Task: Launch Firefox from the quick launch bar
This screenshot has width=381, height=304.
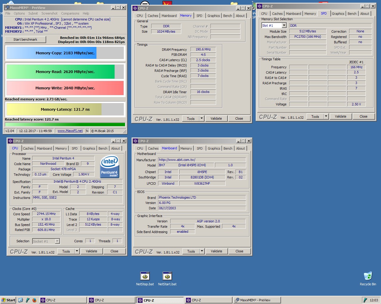Action: click(x=34, y=300)
